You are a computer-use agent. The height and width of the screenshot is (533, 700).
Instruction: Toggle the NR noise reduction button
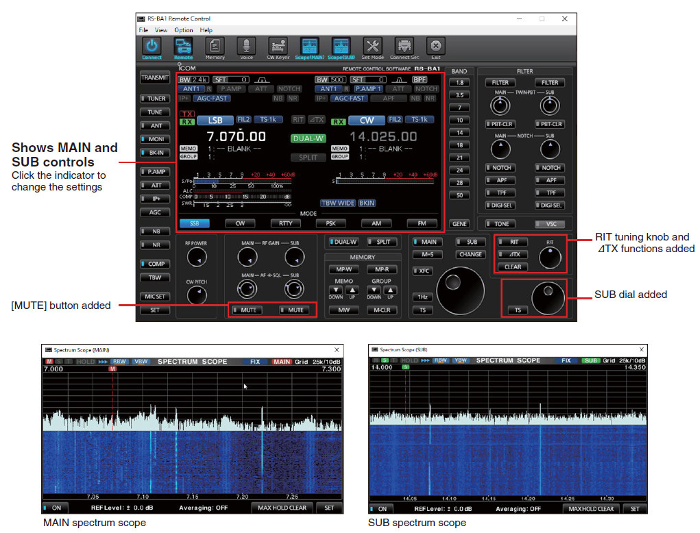(155, 245)
